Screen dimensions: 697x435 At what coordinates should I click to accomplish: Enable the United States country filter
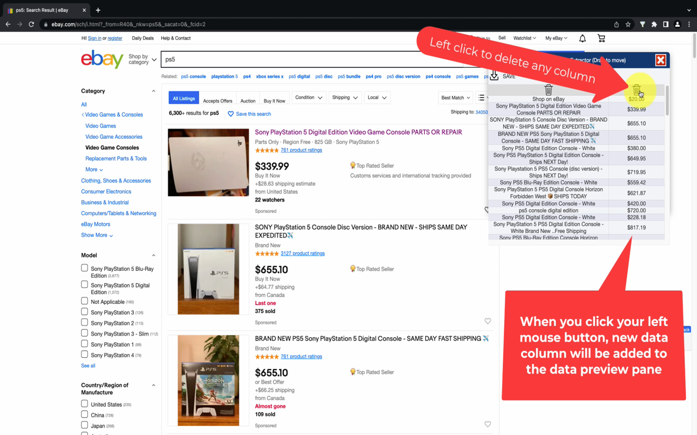(84, 403)
